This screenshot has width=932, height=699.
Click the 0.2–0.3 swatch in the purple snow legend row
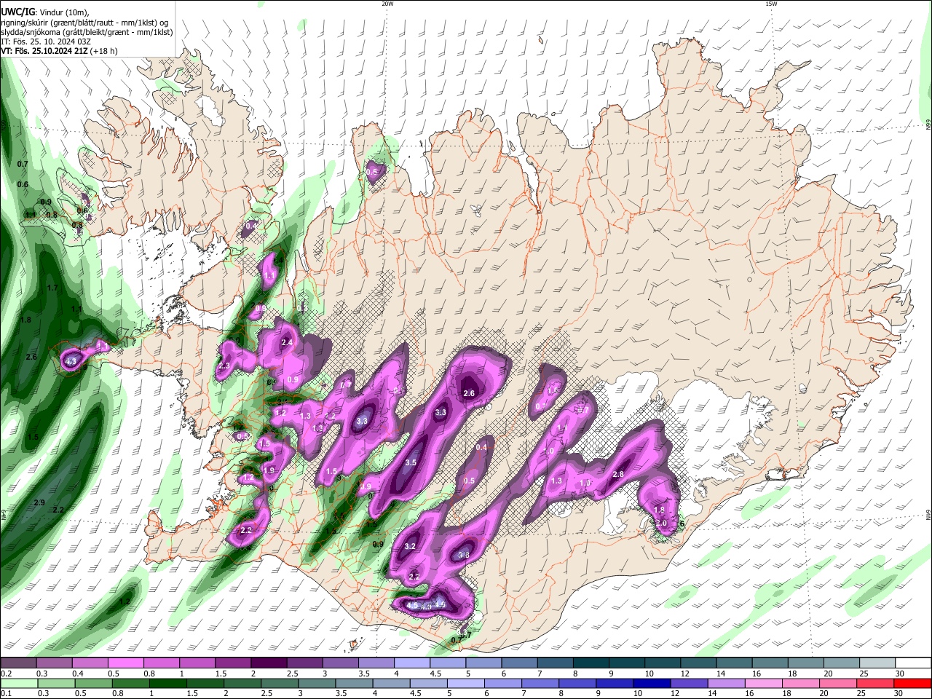tap(18, 663)
